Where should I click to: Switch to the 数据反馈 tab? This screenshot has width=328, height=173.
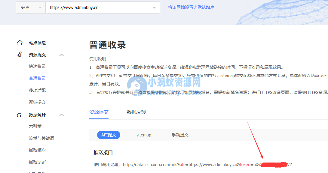(x=136, y=112)
